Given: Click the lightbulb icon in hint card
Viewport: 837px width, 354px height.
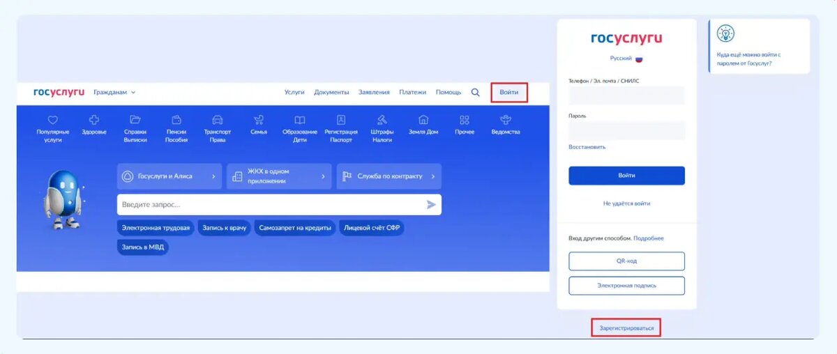Looking at the screenshot, I should pyautogui.click(x=726, y=33).
